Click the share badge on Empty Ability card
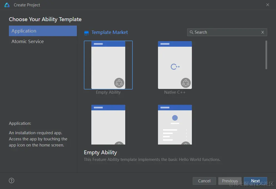 (119, 83)
